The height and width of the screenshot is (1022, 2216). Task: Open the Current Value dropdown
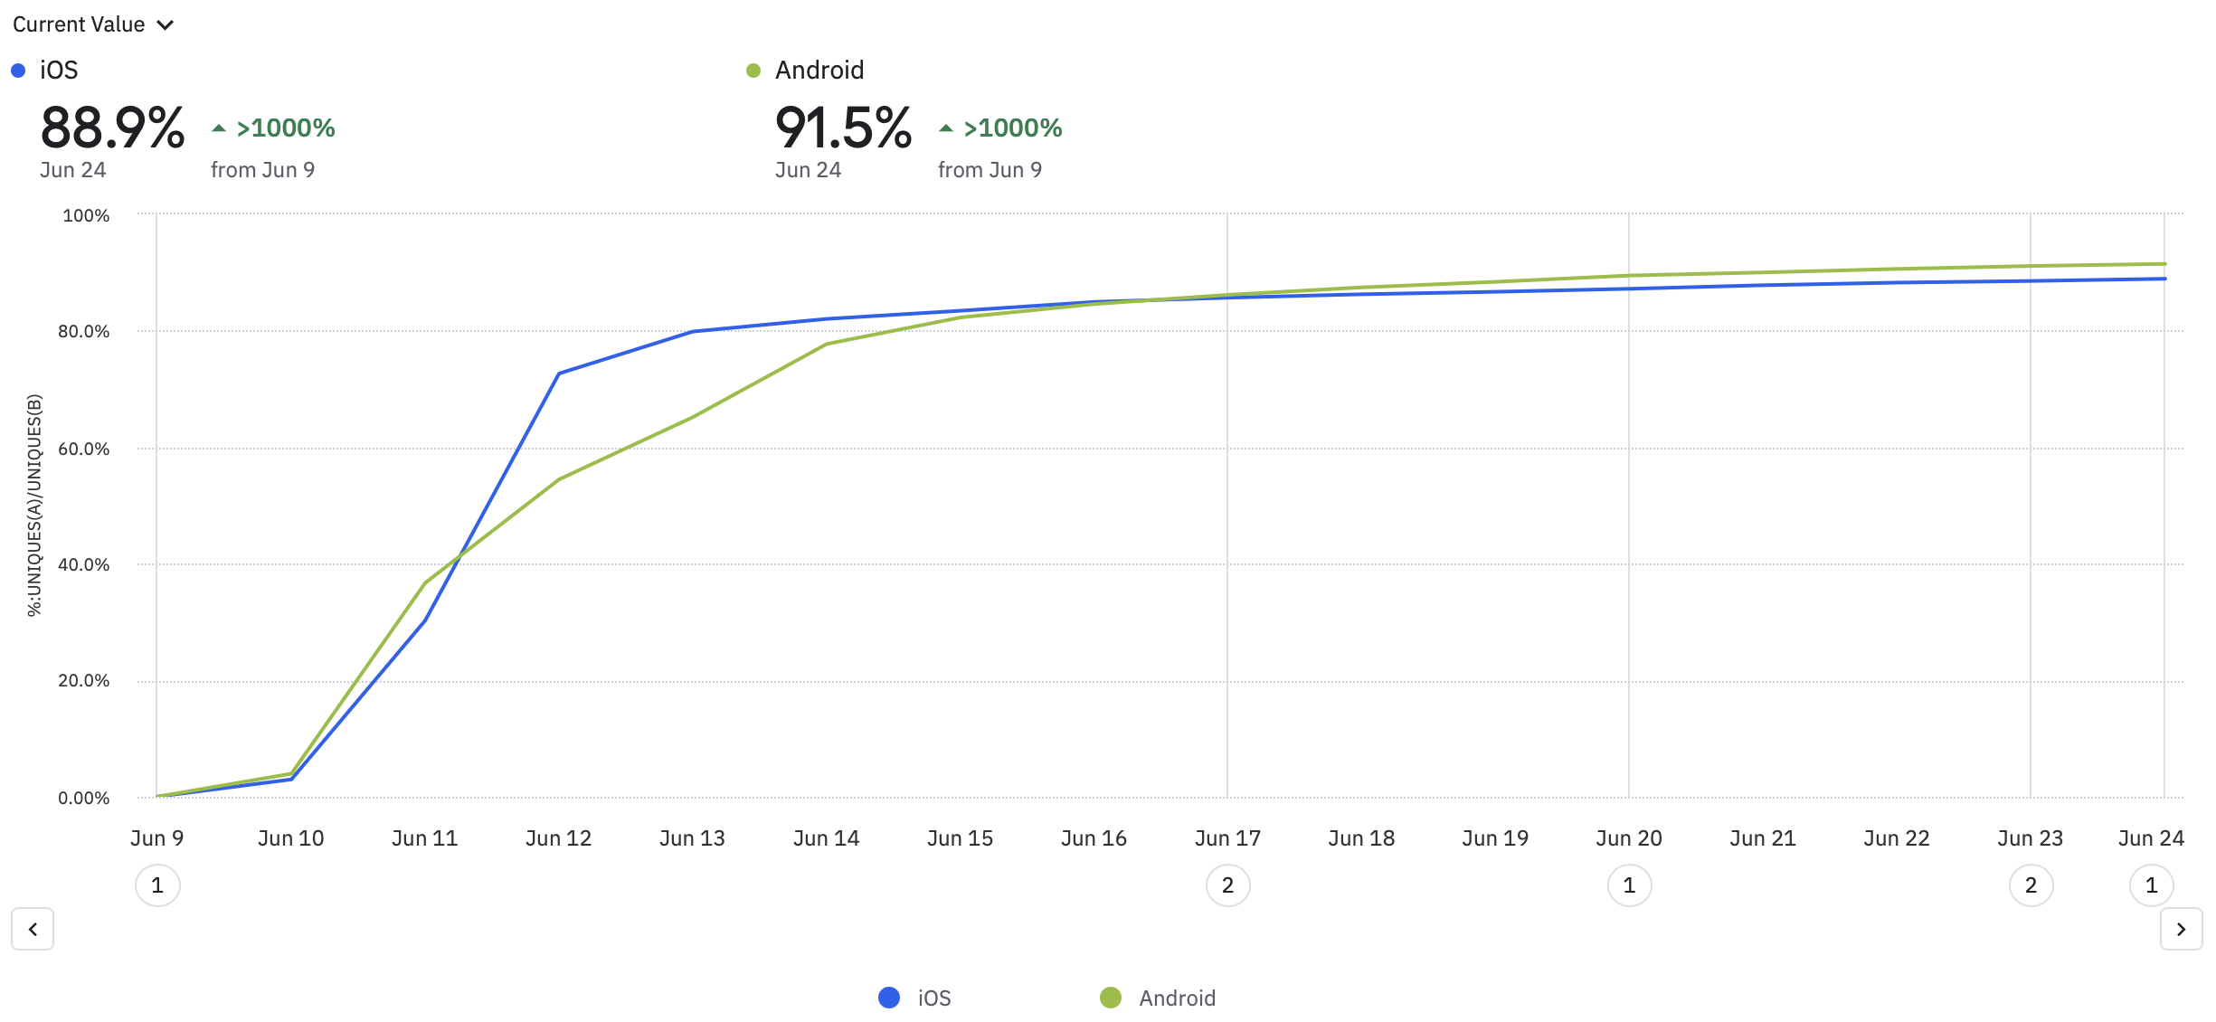tap(80, 24)
